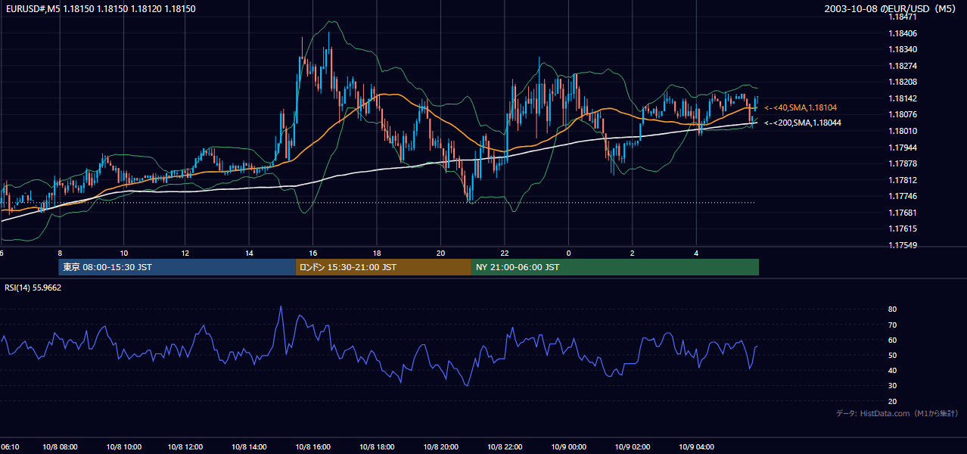
Task: Click the 10/8 10:00 date label
Action: pyautogui.click(x=123, y=447)
